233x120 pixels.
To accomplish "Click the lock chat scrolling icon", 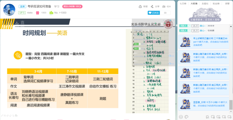I will point(218,117).
